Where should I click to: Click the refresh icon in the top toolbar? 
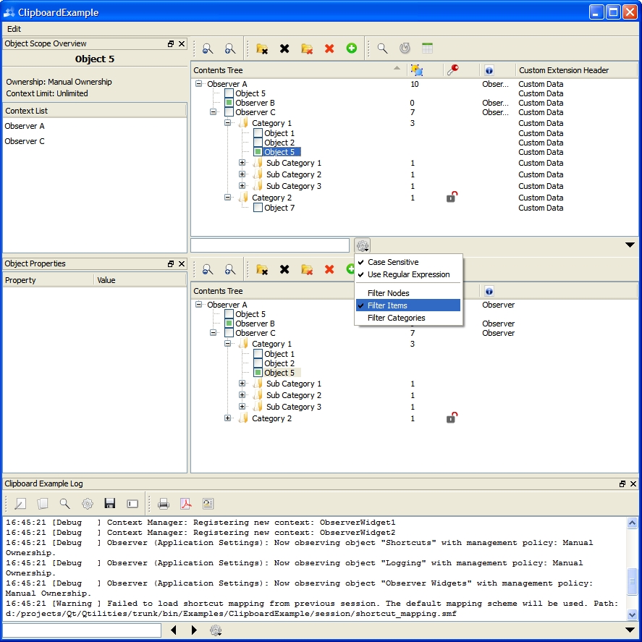[405, 48]
